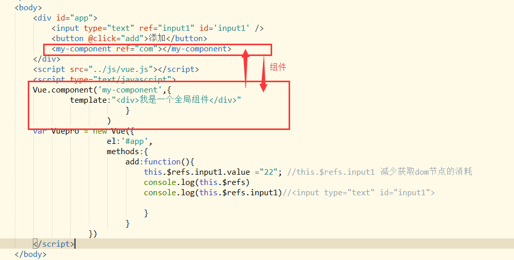Image resolution: width=514 pixels, height=260 pixels.
Task: Click the input type="text" ref="input1" line
Action: point(158,28)
